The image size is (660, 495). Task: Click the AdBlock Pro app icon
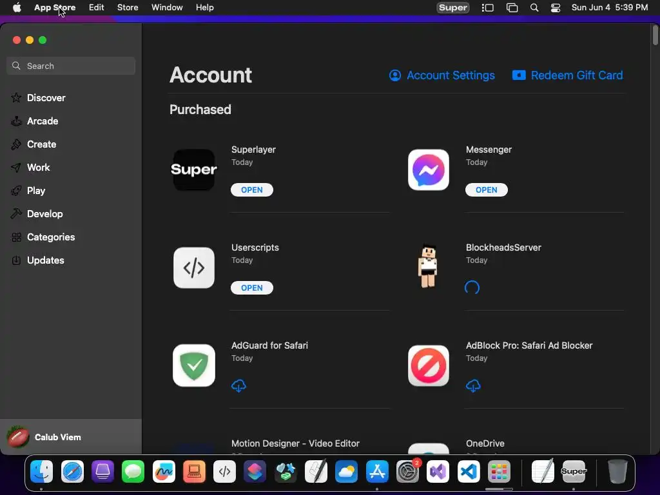[429, 365]
